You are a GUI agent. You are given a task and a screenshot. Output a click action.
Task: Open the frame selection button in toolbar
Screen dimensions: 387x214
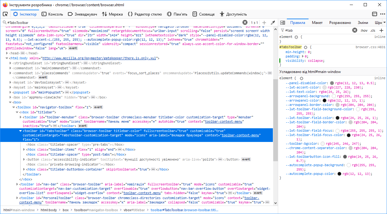pyautogui.click(x=375, y=14)
